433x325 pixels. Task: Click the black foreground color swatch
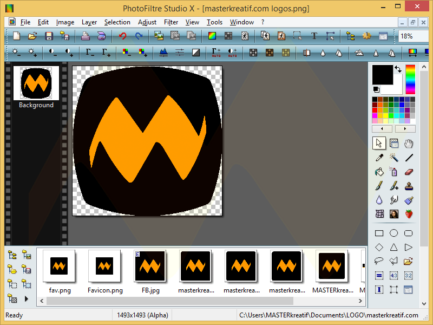[x=383, y=75]
